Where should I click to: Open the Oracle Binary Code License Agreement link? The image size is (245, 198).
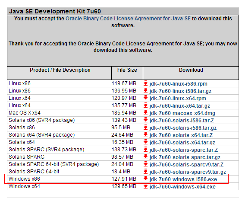pyautogui.click(x=128, y=19)
